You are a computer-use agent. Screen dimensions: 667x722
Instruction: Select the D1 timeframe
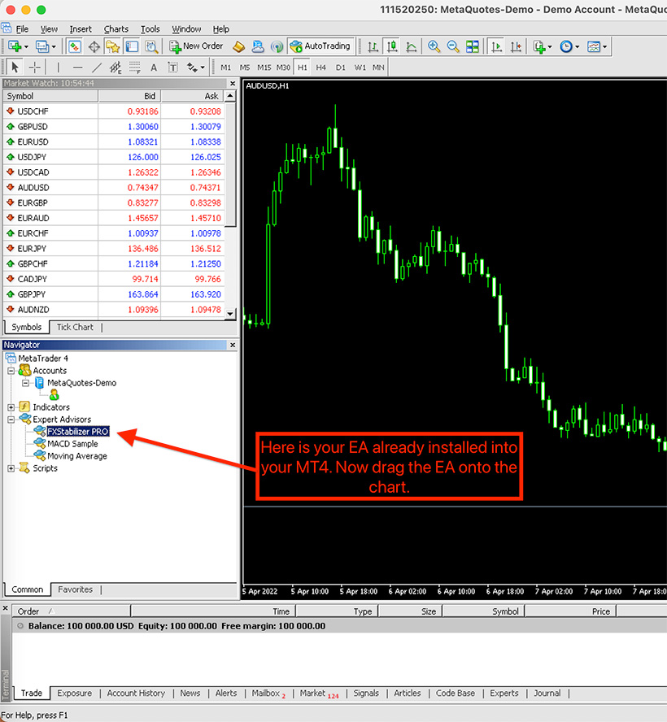340,67
